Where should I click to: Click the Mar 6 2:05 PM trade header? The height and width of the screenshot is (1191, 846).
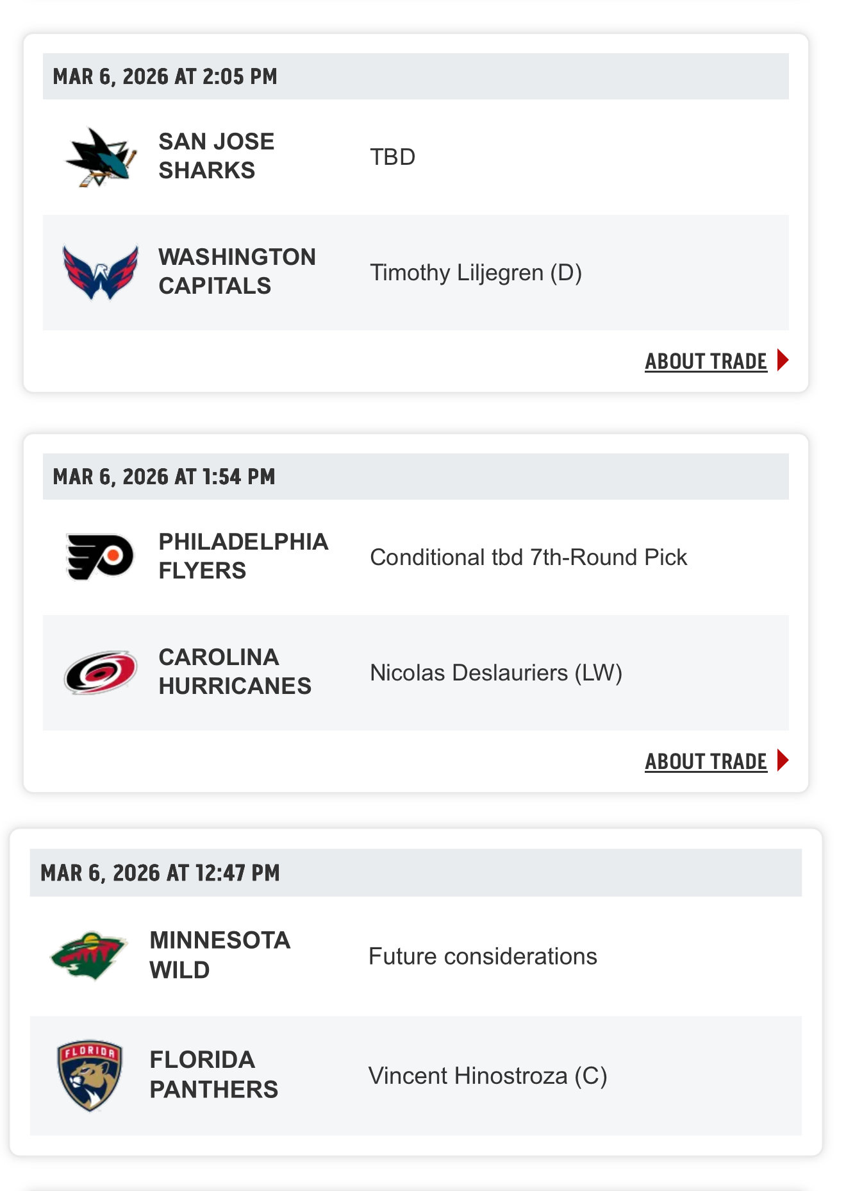[x=165, y=76]
